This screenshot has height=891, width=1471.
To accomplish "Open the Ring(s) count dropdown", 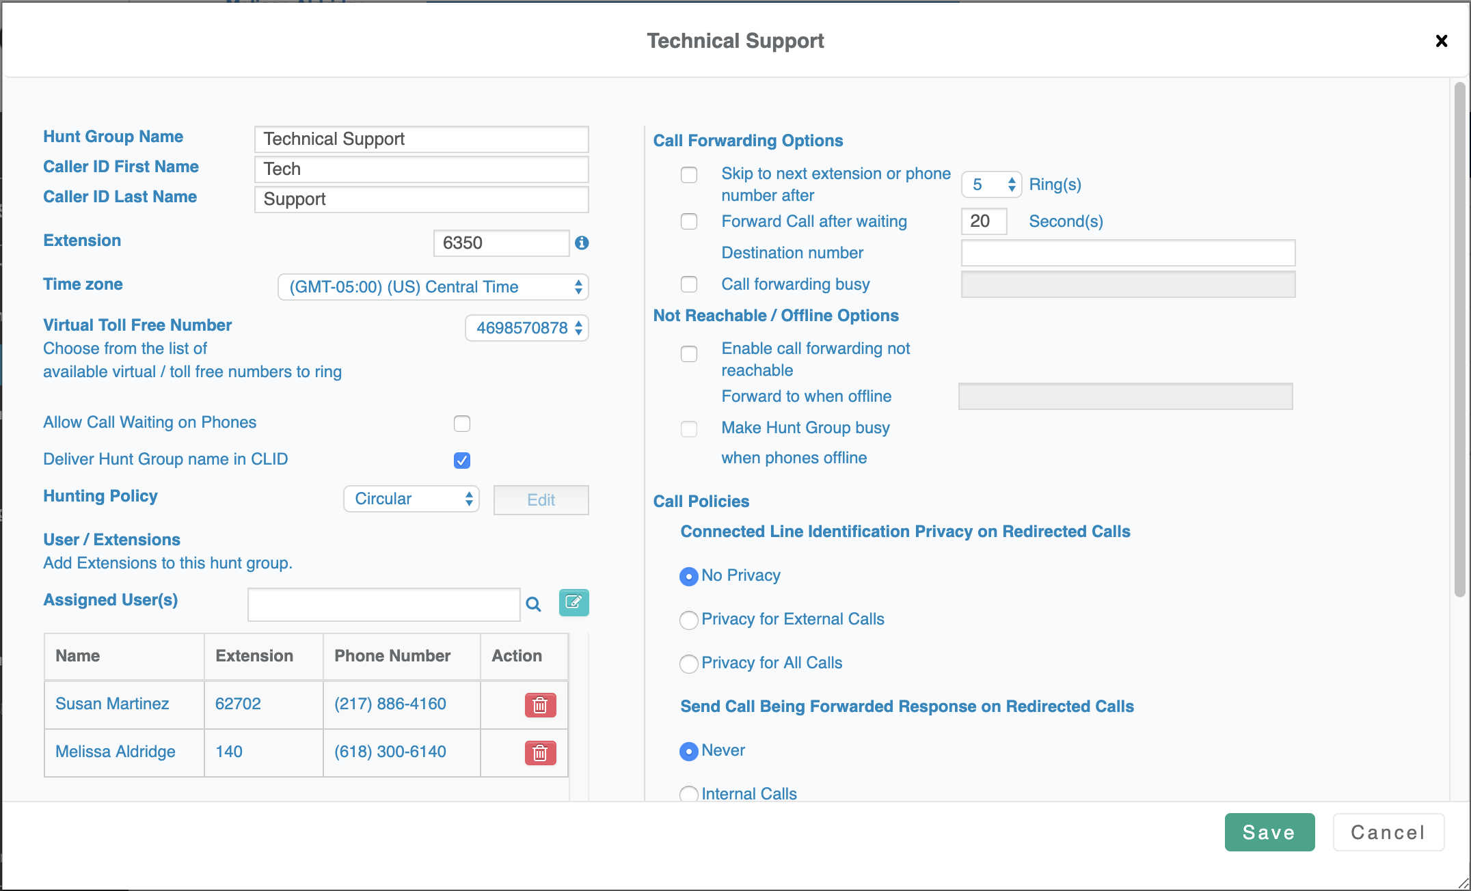I will coord(991,184).
